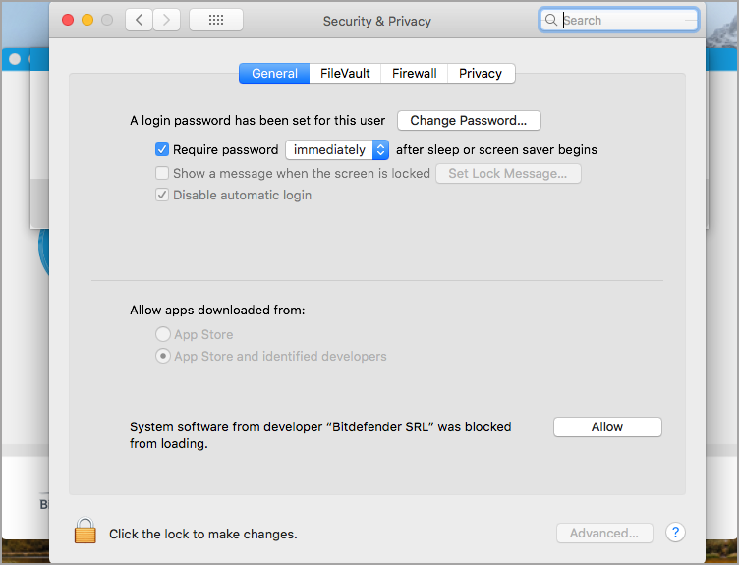739x565 pixels.
Task: Toggle the Require password checkbox
Action: click(x=161, y=150)
